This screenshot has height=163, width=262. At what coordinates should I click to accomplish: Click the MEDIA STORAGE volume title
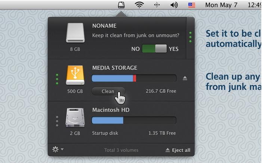[x=115, y=68]
